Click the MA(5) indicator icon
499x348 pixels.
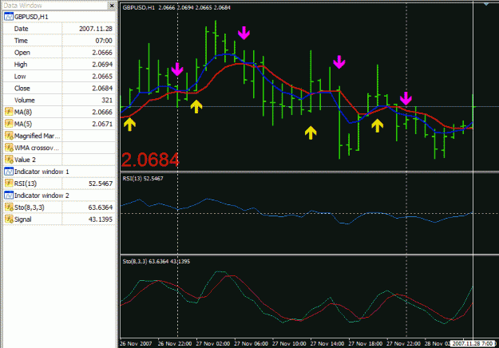(9, 124)
